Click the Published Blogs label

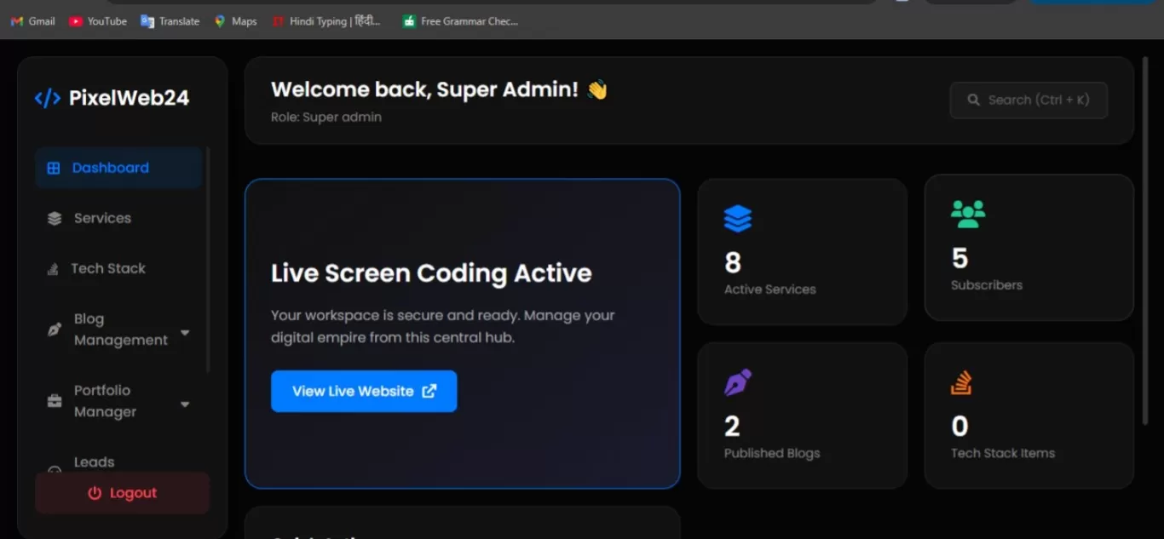(772, 453)
